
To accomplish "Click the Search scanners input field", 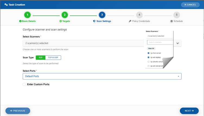I will (x=160, y=42).
